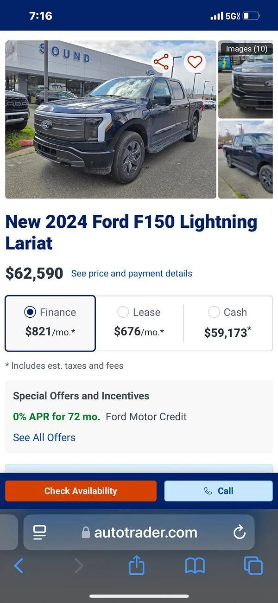
Task: View the bottom-right side-view thumbnail
Action: tap(246, 160)
